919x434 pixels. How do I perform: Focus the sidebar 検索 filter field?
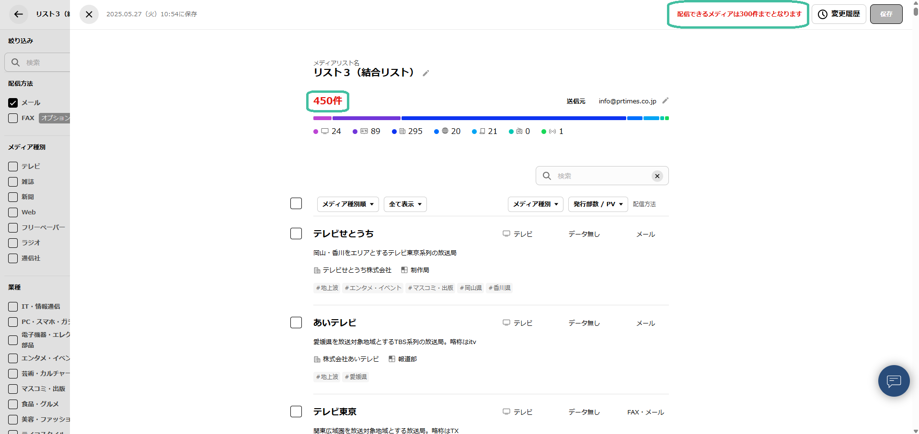pyautogui.click(x=46, y=63)
